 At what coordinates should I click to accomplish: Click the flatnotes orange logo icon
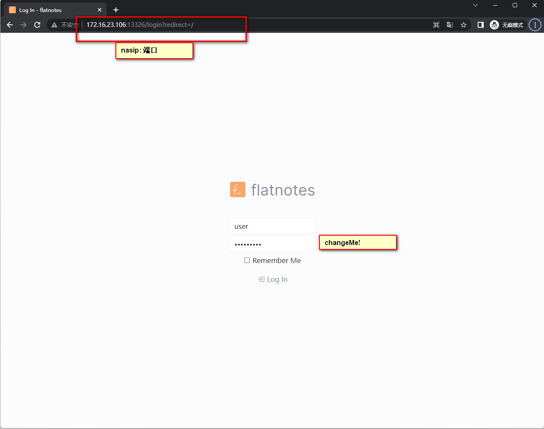[x=238, y=189]
